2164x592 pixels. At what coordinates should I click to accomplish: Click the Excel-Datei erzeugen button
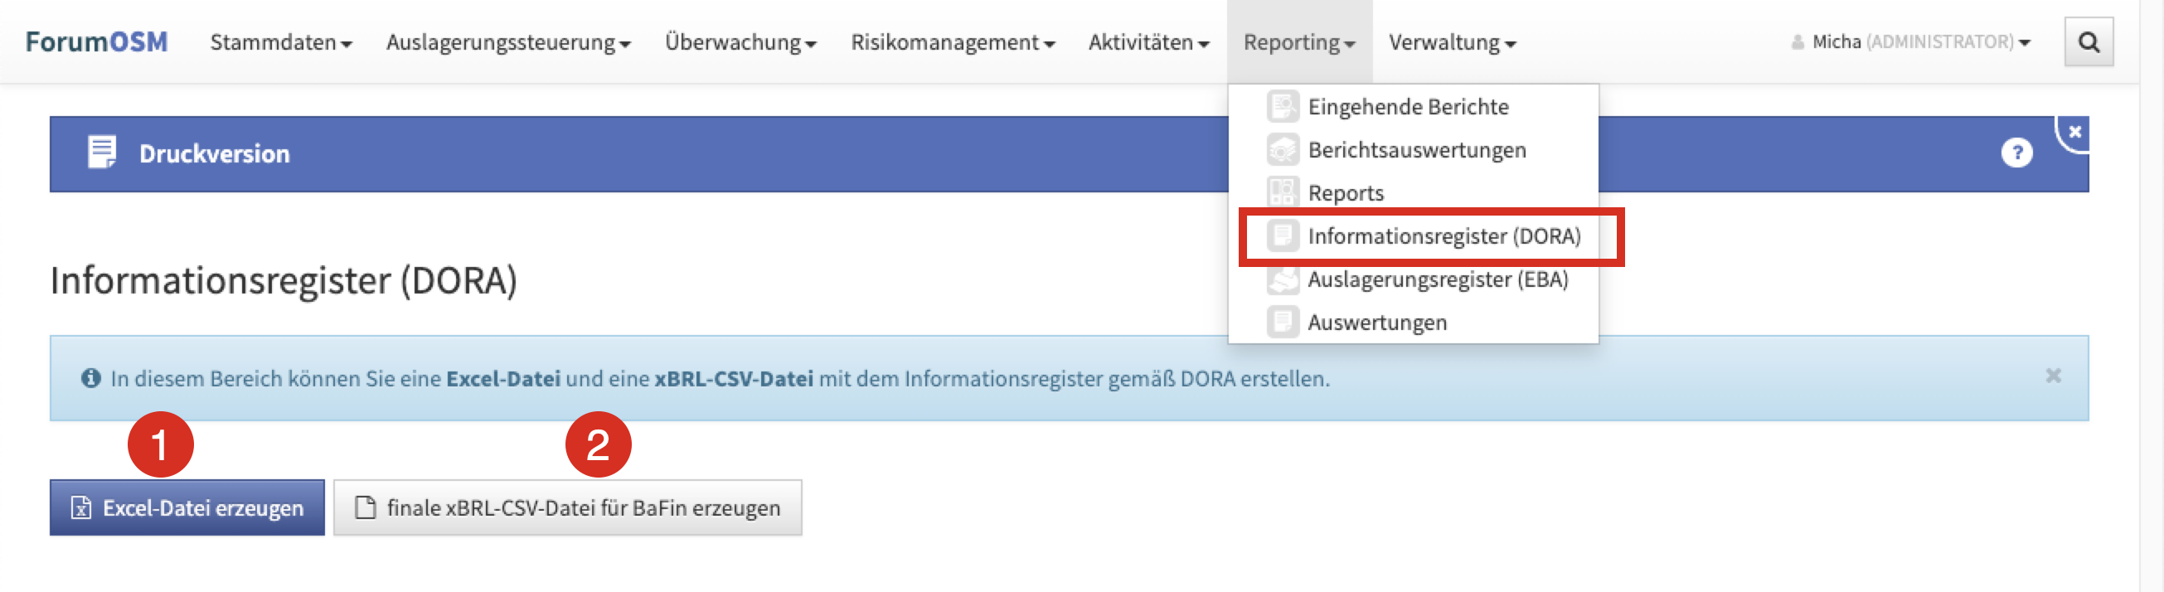187,508
